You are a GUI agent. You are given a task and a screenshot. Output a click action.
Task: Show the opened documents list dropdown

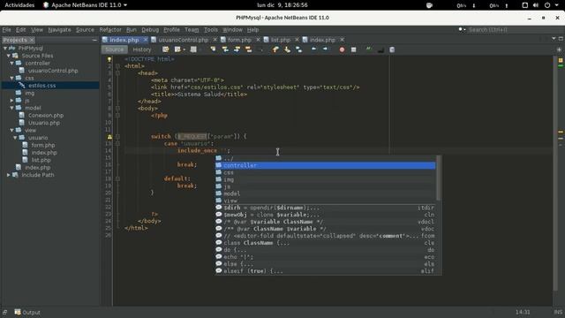[x=554, y=39]
